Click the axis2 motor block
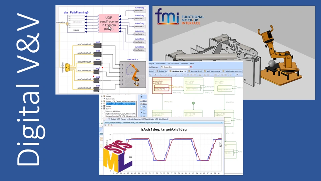 tap(97, 80)
